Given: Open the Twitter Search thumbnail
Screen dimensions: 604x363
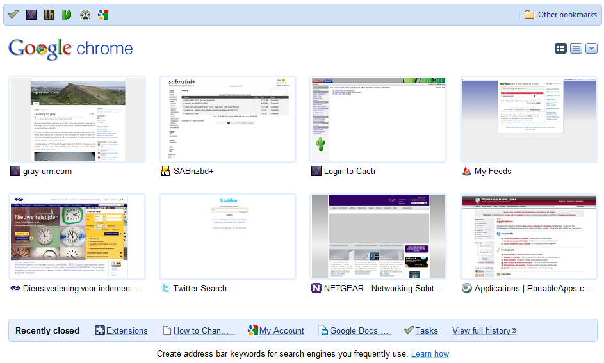Looking at the screenshot, I should [227, 237].
